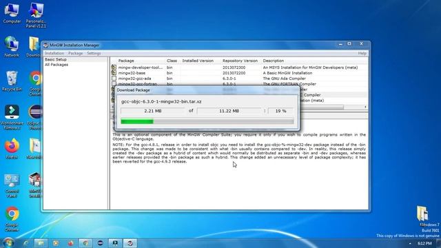Select All Packages in the left pane

tap(57, 65)
